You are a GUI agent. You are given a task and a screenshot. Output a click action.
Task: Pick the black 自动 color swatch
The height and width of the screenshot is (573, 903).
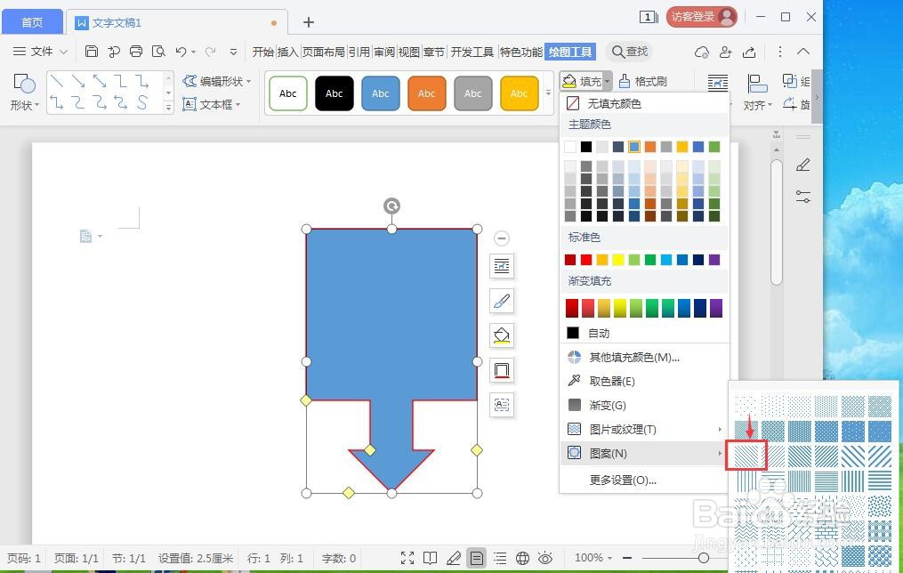(x=573, y=332)
